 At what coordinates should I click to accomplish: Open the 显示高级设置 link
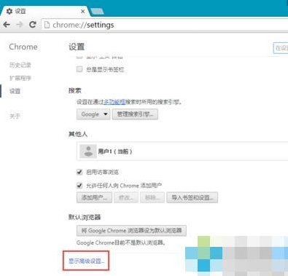[x=86, y=261]
